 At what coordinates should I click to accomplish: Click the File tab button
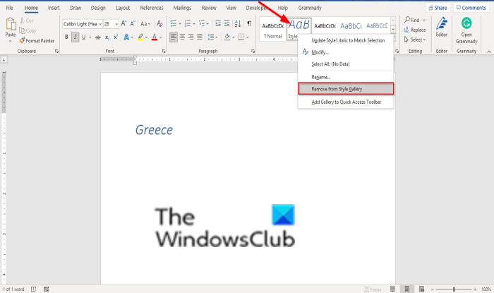(9, 8)
